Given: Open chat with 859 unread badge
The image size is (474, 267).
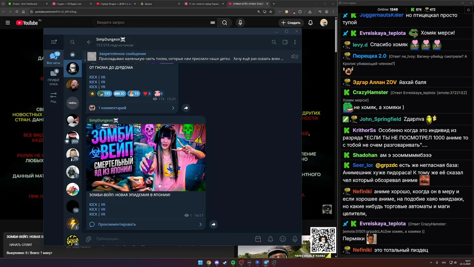Looking at the screenshot, I should 73,137.
